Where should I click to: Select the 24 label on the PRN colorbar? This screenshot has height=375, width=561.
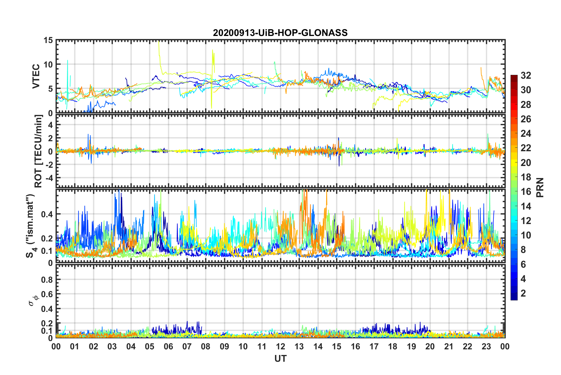[526, 134]
